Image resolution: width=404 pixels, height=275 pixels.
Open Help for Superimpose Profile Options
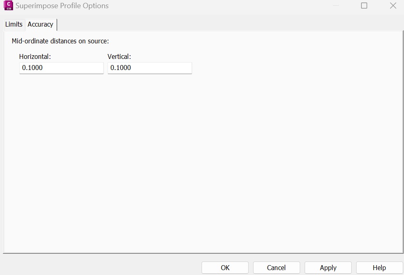click(379, 268)
